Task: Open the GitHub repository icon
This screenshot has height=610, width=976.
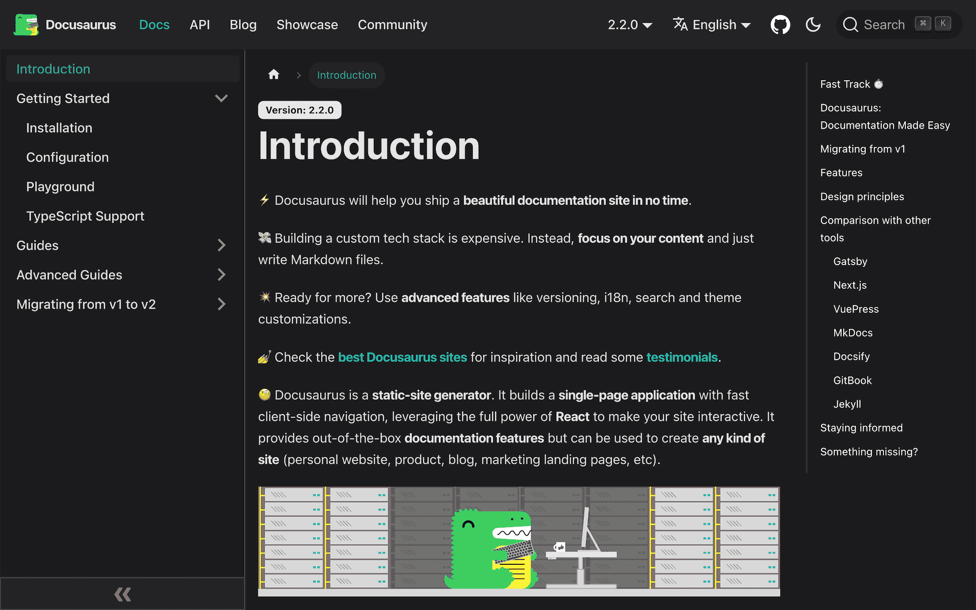Action: [x=780, y=24]
